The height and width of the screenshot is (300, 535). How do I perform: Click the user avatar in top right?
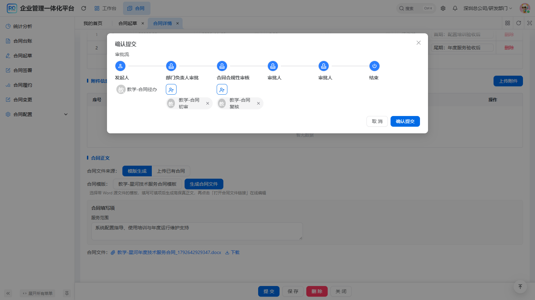point(525,8)
